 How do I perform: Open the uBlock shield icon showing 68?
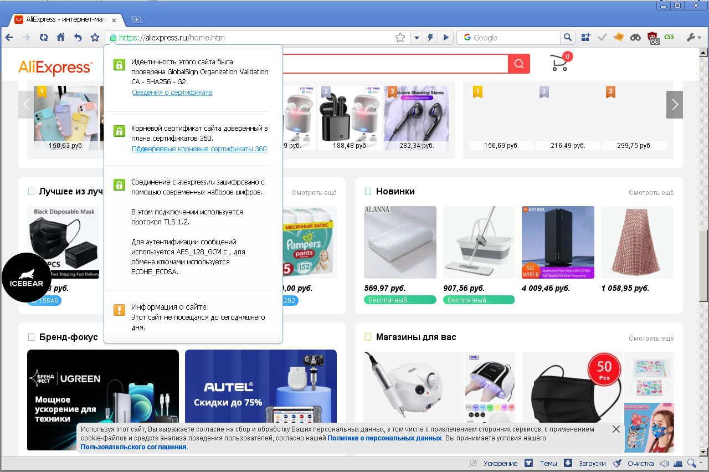click(653, 38)
